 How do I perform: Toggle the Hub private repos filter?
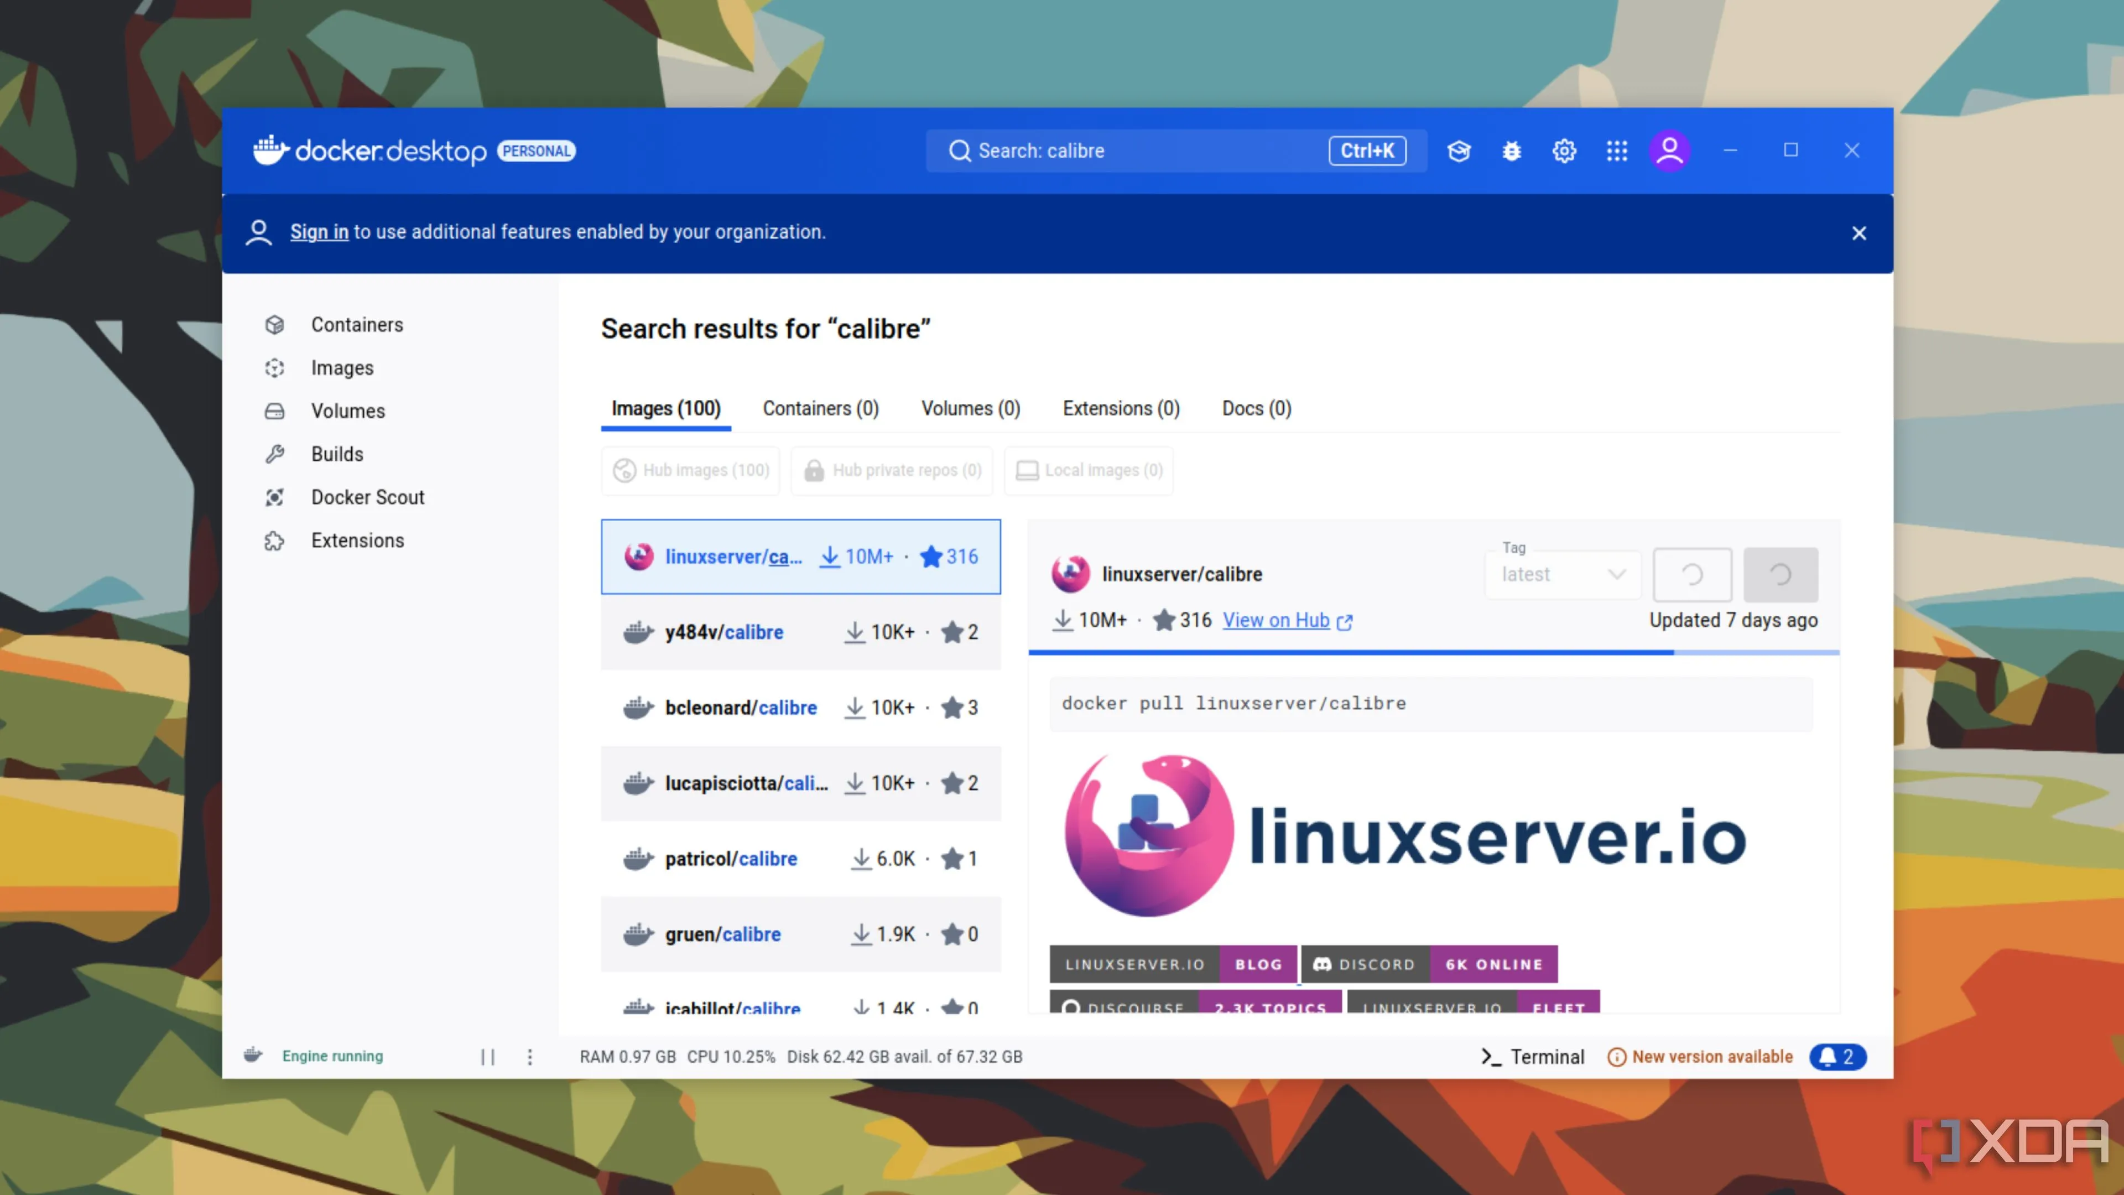click(892, 470)
